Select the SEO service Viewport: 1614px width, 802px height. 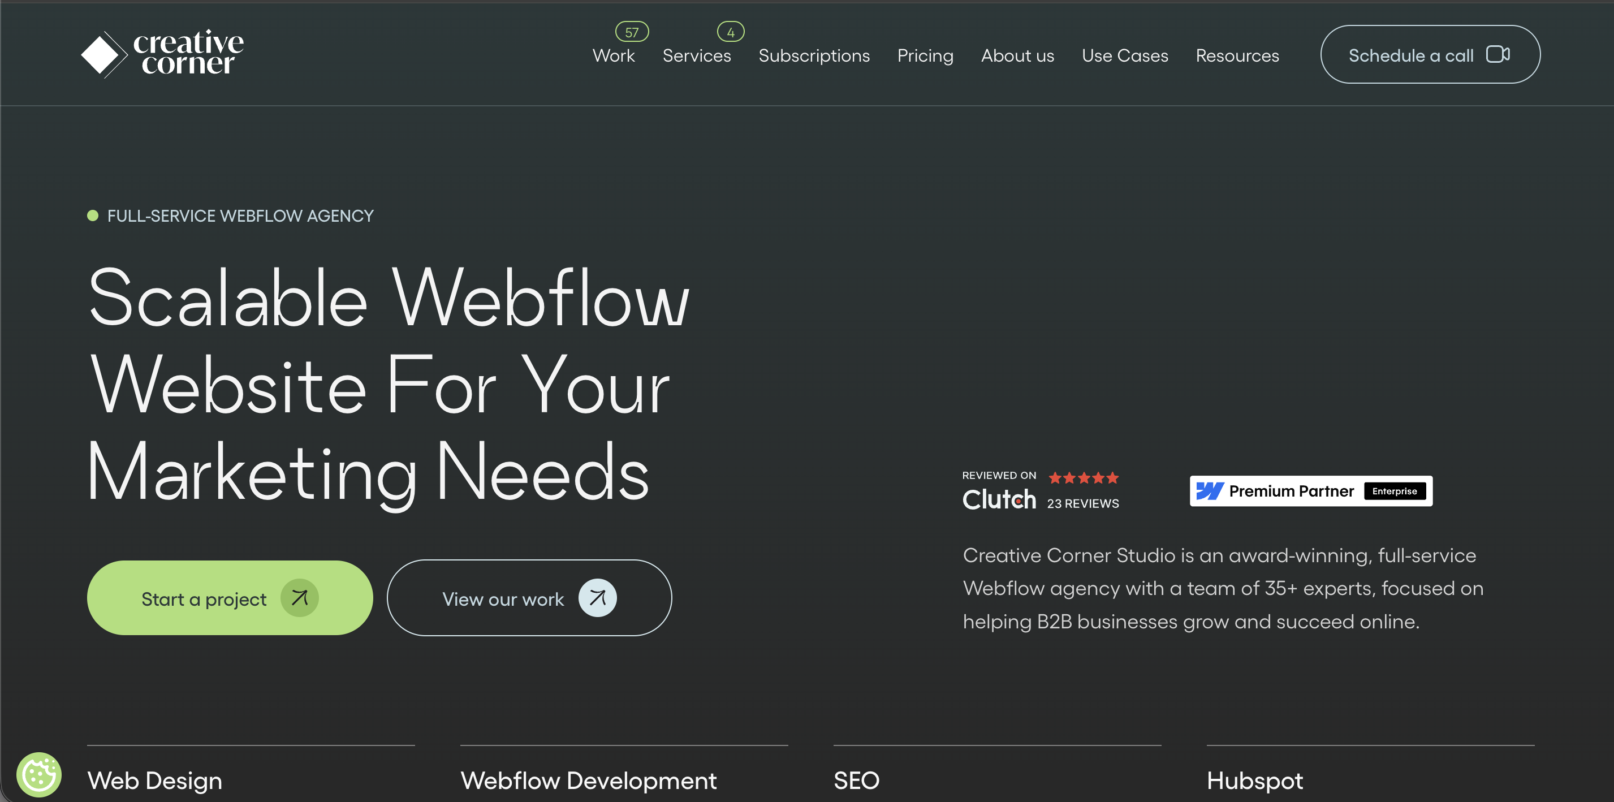click(x=857, y=781)
